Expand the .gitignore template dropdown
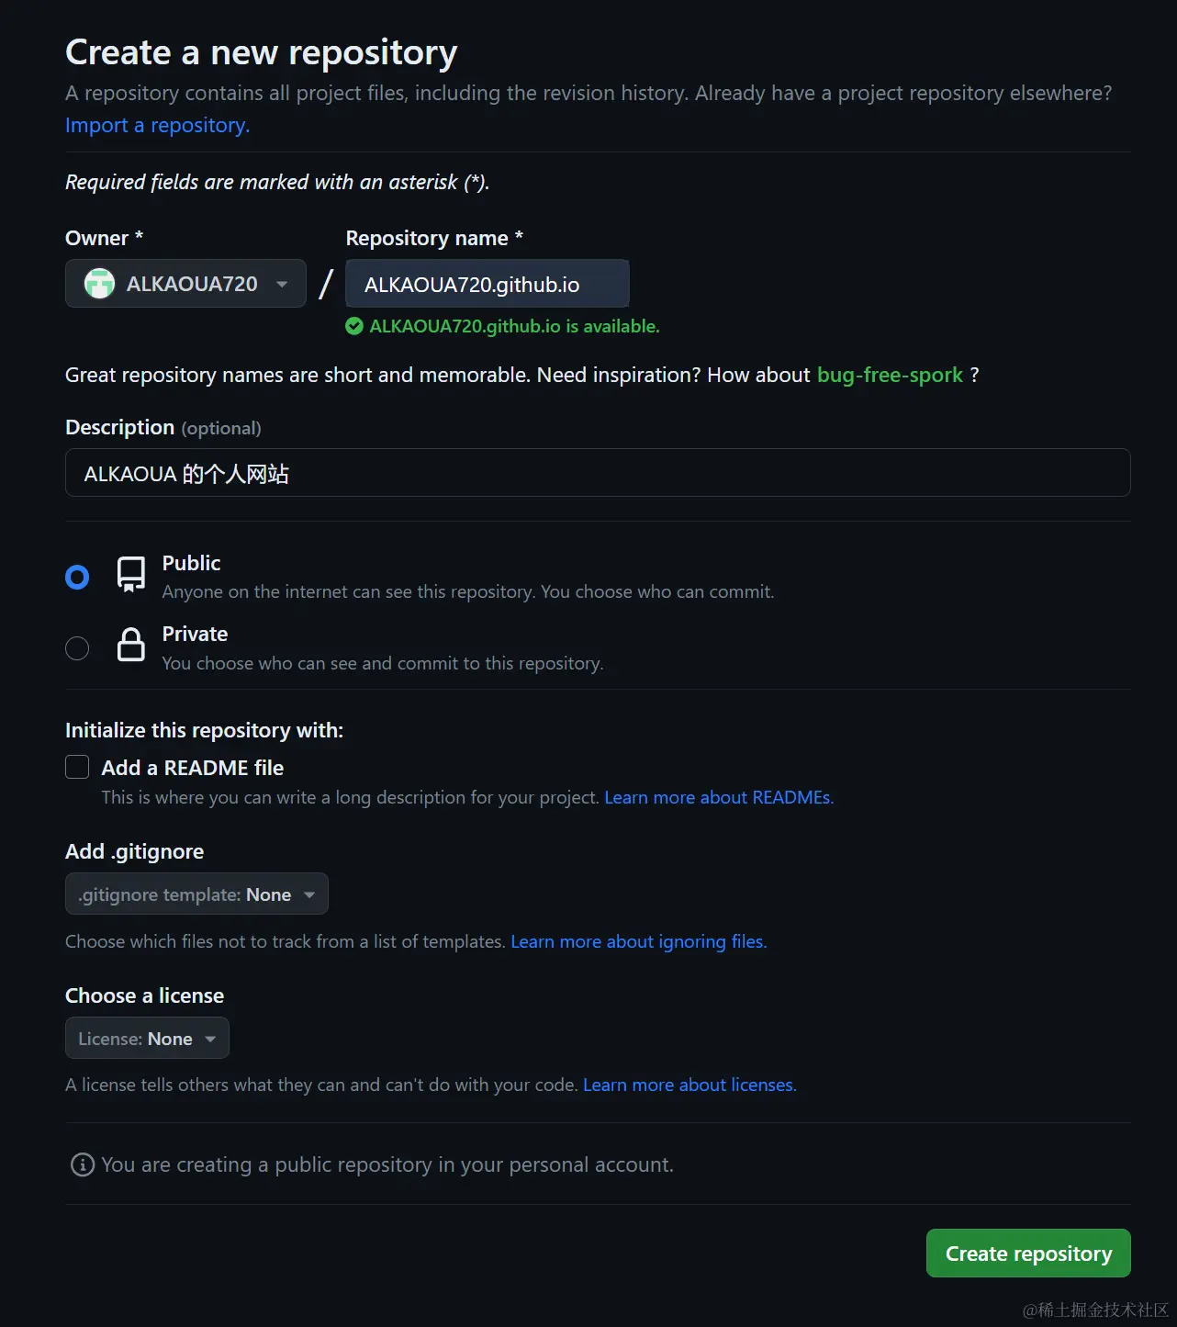Screen dimensions: 1177x1327 pos(196,894)
